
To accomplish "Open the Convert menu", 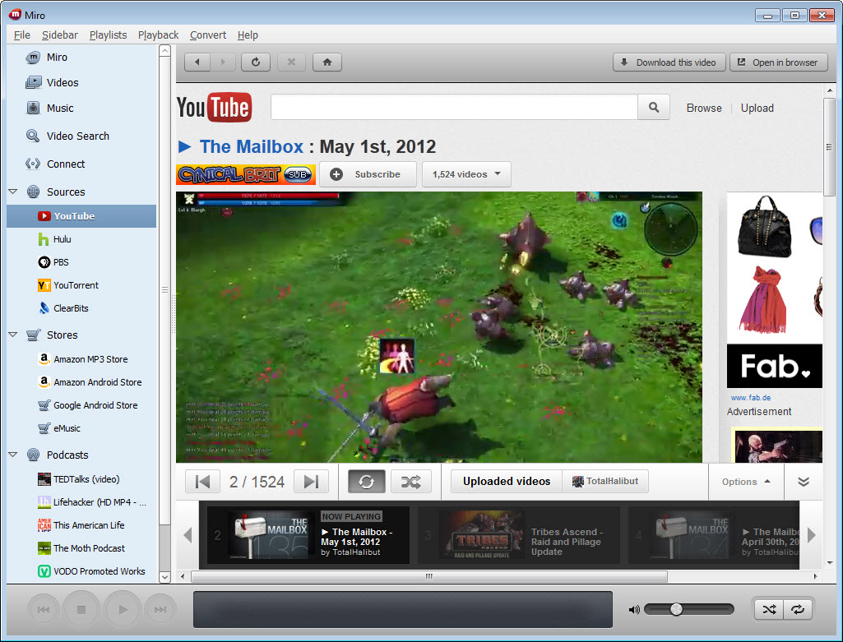I will 208,35.
